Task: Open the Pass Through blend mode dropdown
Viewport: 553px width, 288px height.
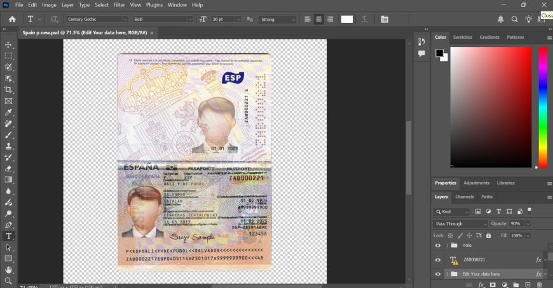Action: click(461, 223)
